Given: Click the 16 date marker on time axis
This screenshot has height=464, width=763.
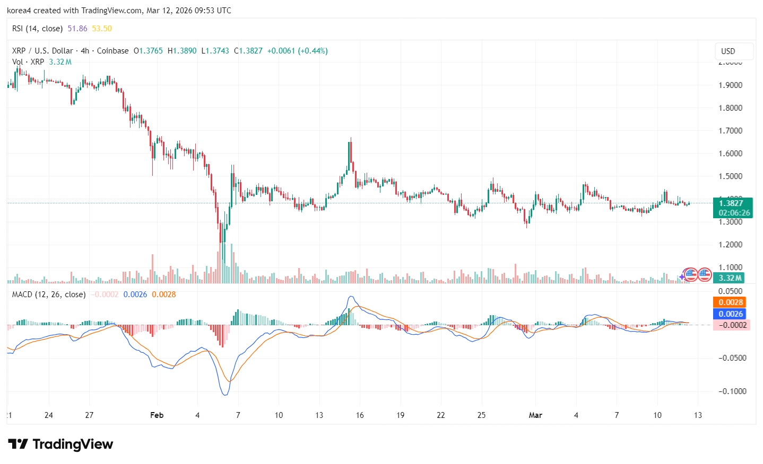Looking at the screenshot, I should pos(360,415).
